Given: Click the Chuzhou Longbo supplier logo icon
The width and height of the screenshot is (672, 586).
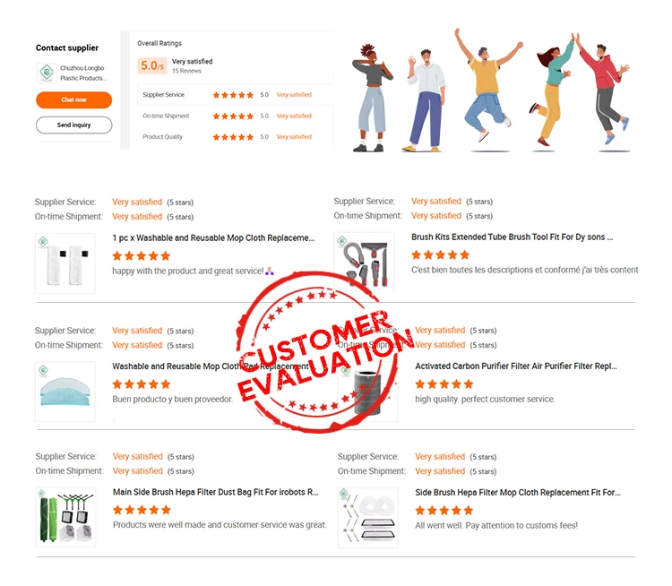Looking at the screenshot, I should [47, 73].
